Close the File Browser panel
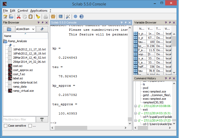 [47, 22]
